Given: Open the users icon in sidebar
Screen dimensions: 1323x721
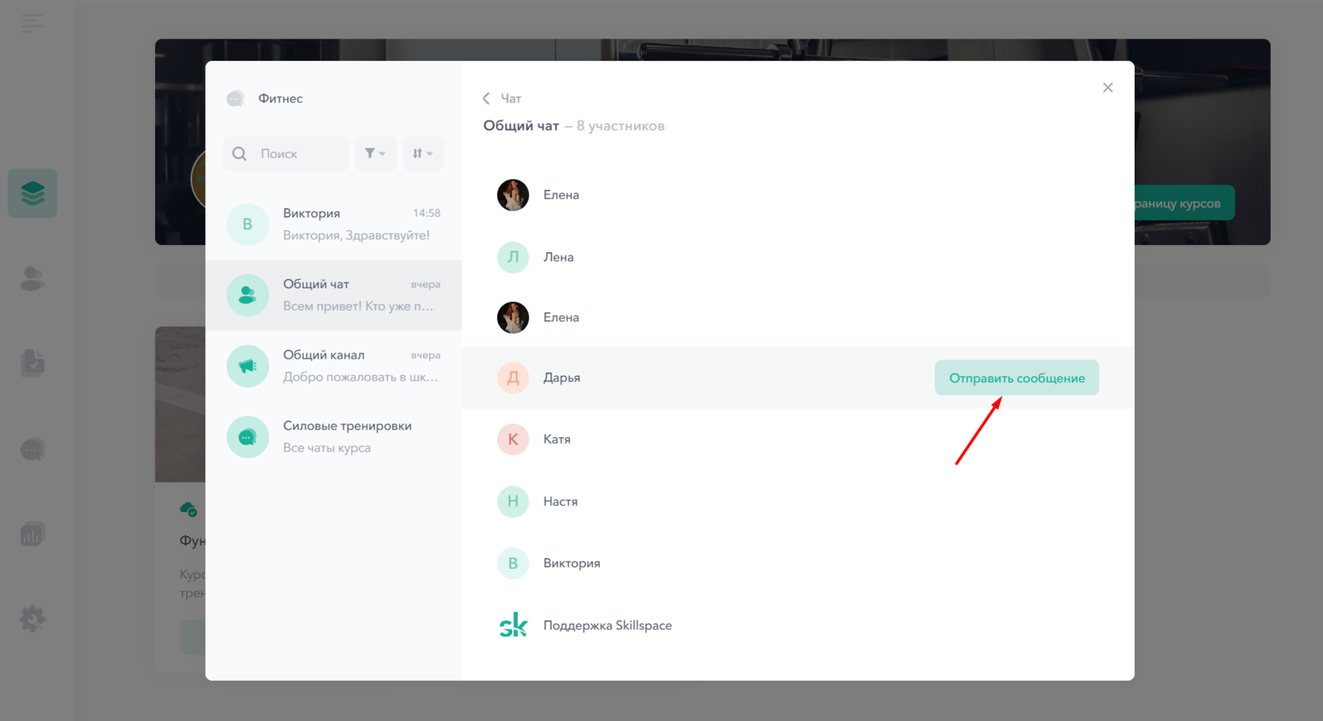Looking at the screenshot, I should [32, 278].
